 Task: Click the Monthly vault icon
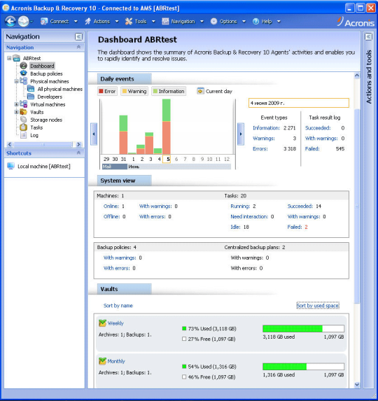coord(102,361)
